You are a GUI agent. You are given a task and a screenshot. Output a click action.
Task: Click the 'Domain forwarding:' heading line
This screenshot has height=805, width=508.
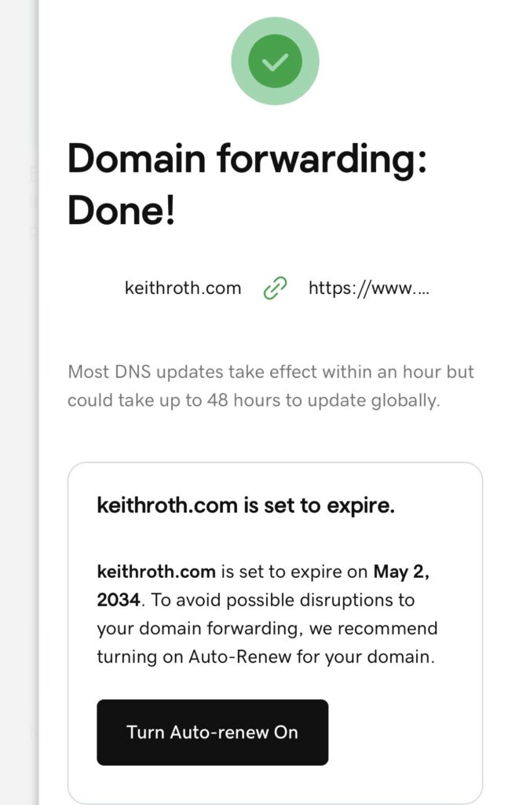click(247, 159)
